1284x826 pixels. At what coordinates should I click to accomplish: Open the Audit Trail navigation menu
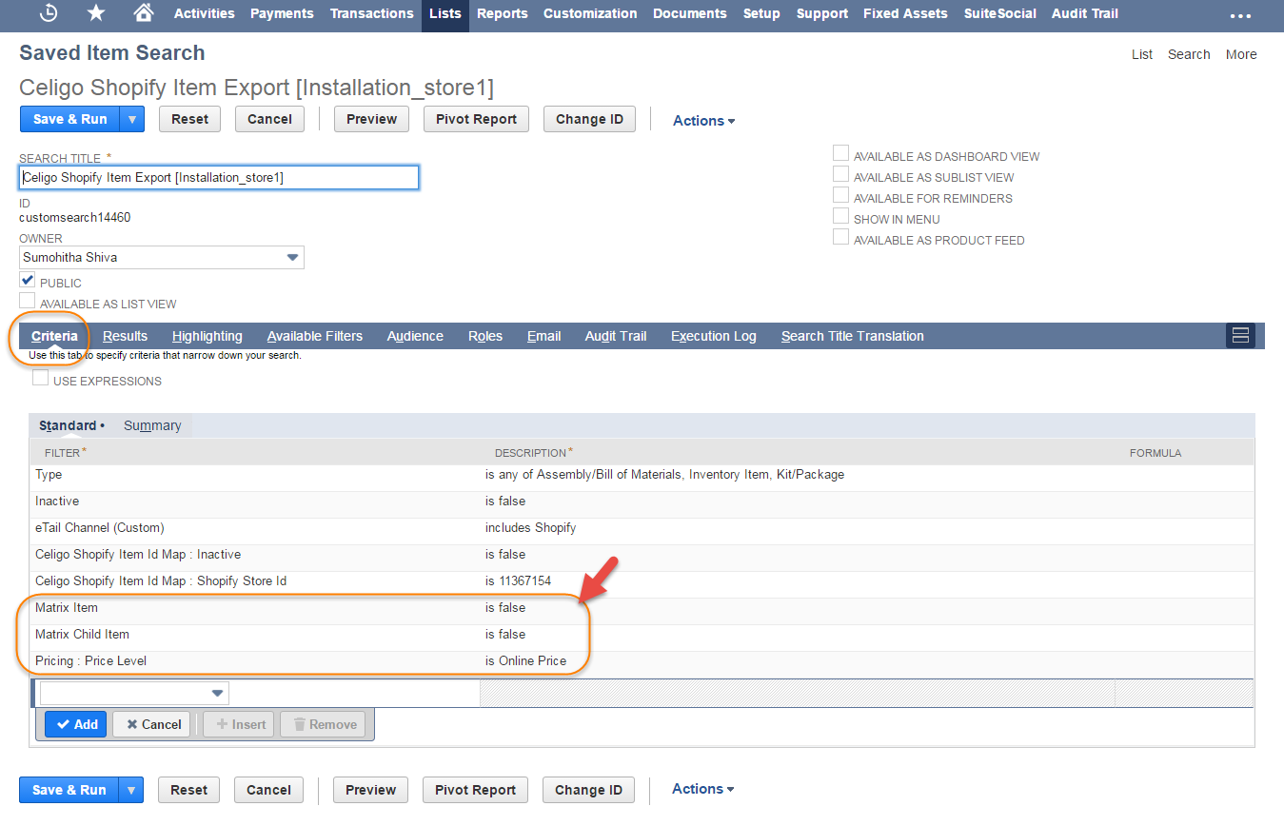pos(1085,13)
